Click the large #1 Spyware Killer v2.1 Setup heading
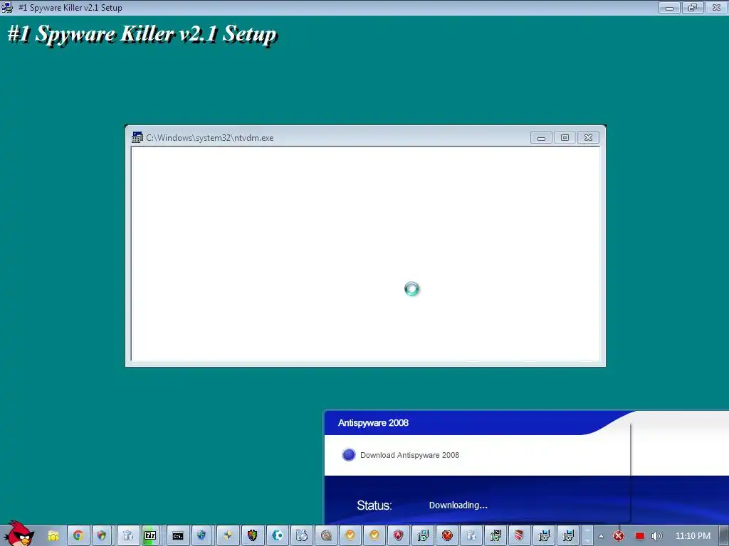The image size is (729, 546). (x=142, y=34)
